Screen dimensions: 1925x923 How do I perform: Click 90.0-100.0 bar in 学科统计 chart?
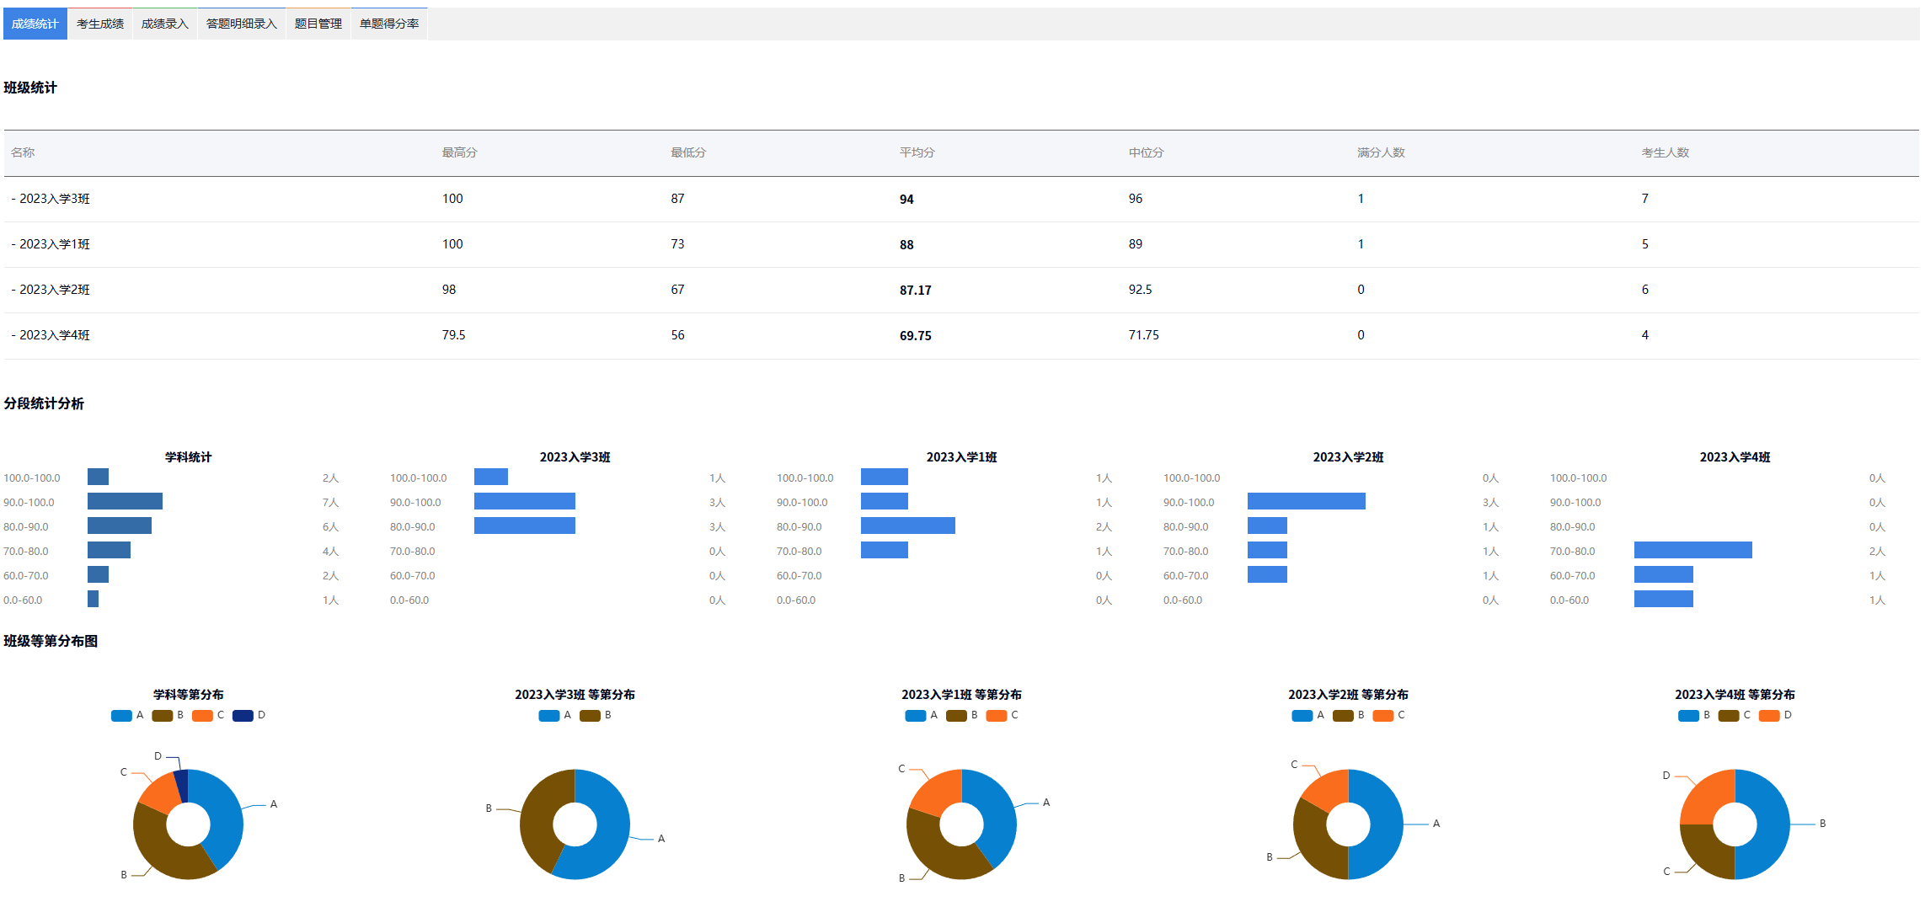point(125,502)
